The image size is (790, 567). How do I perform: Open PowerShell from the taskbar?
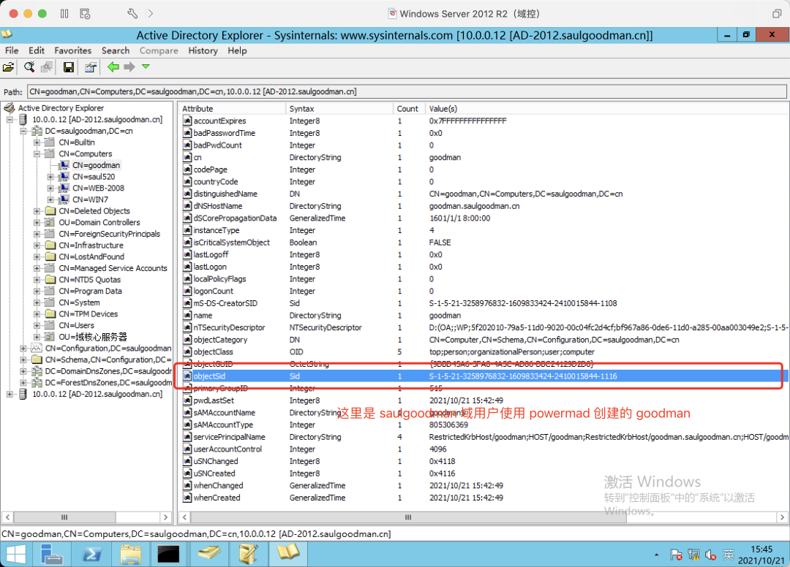coord(91,555)
